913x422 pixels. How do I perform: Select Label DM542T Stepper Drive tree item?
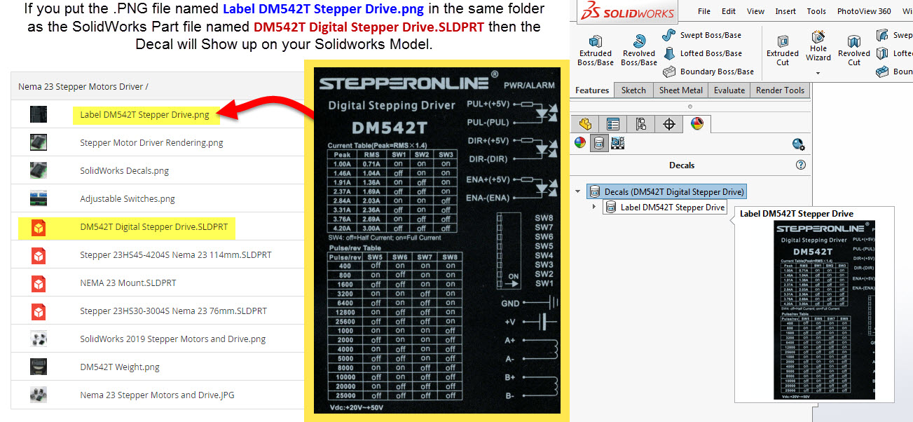665,207
